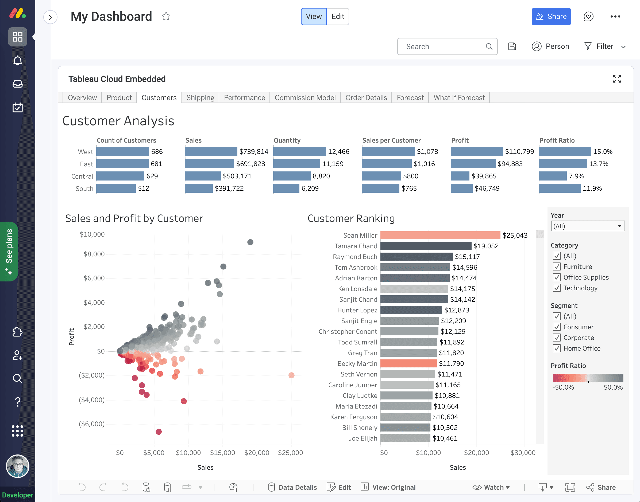The width and height of the screenshot is (640, 502).
Task: Click the save view floppy disk icon
Action: (512, 46)
